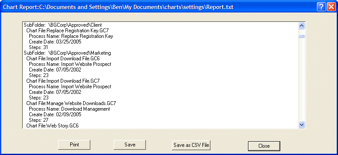Click scrollbar up arrow in report list
338x155 pixels.
click(x=301, y=26)
